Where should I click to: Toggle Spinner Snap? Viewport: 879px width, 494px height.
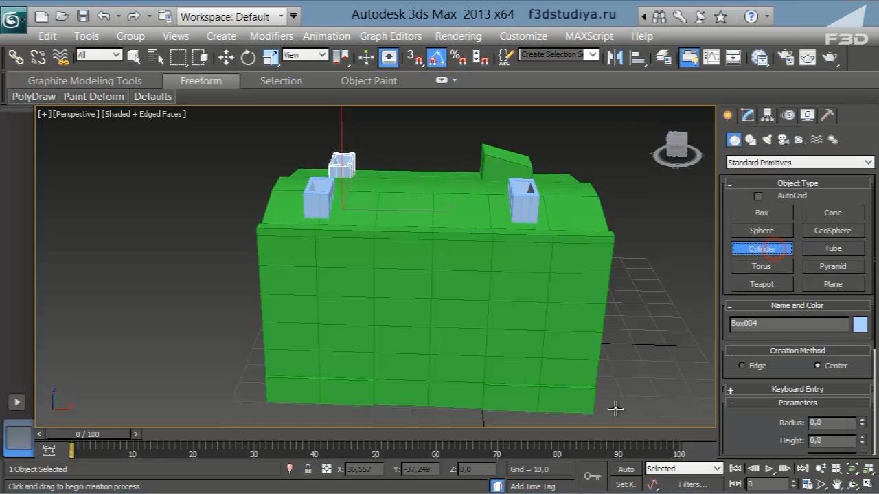481,58
